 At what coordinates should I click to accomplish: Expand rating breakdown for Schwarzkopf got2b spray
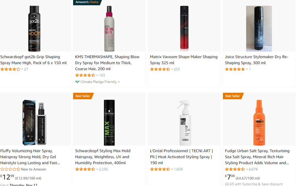(22, 69)
